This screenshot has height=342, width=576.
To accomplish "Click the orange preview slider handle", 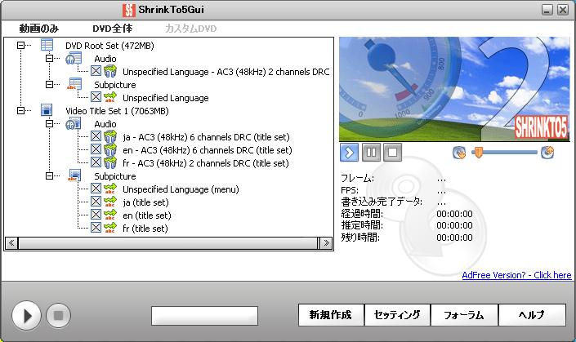I will tap(478, 152).
